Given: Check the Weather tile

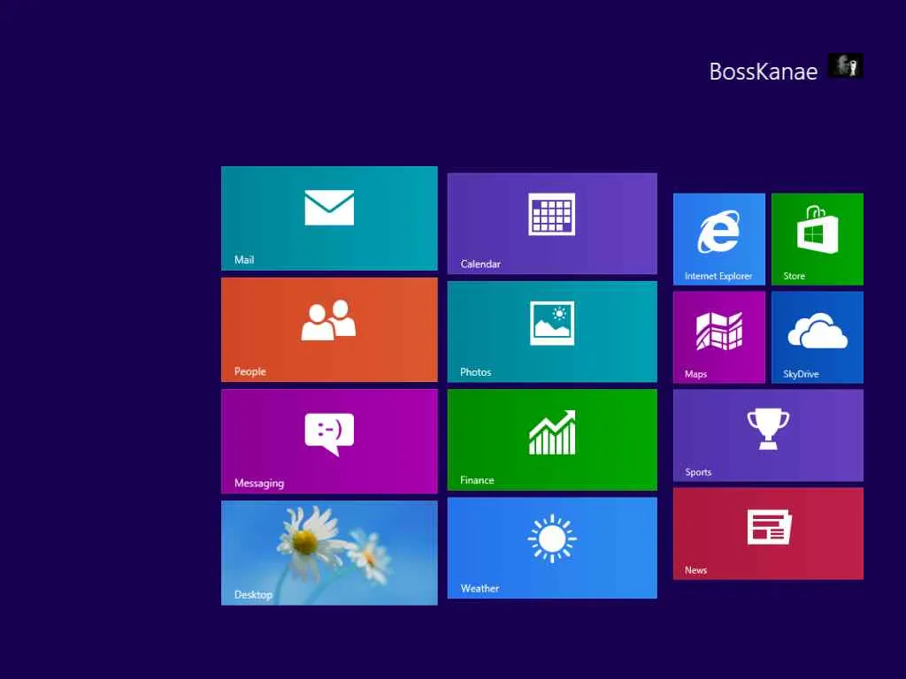Looking at the screenshot, I should pyautogui.click(x=552, y=548).
